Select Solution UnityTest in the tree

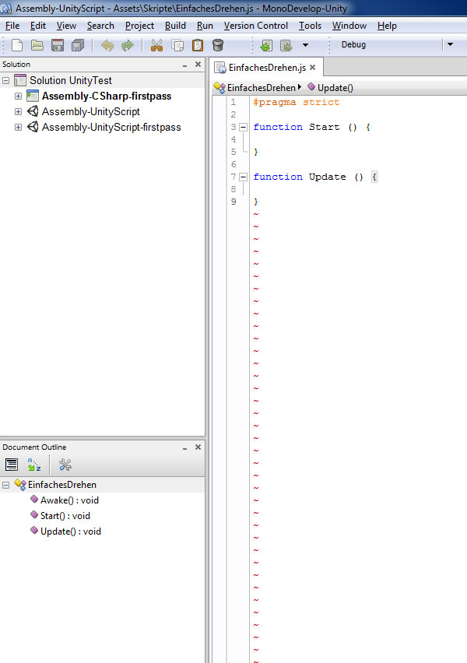(x=71, y=80)
